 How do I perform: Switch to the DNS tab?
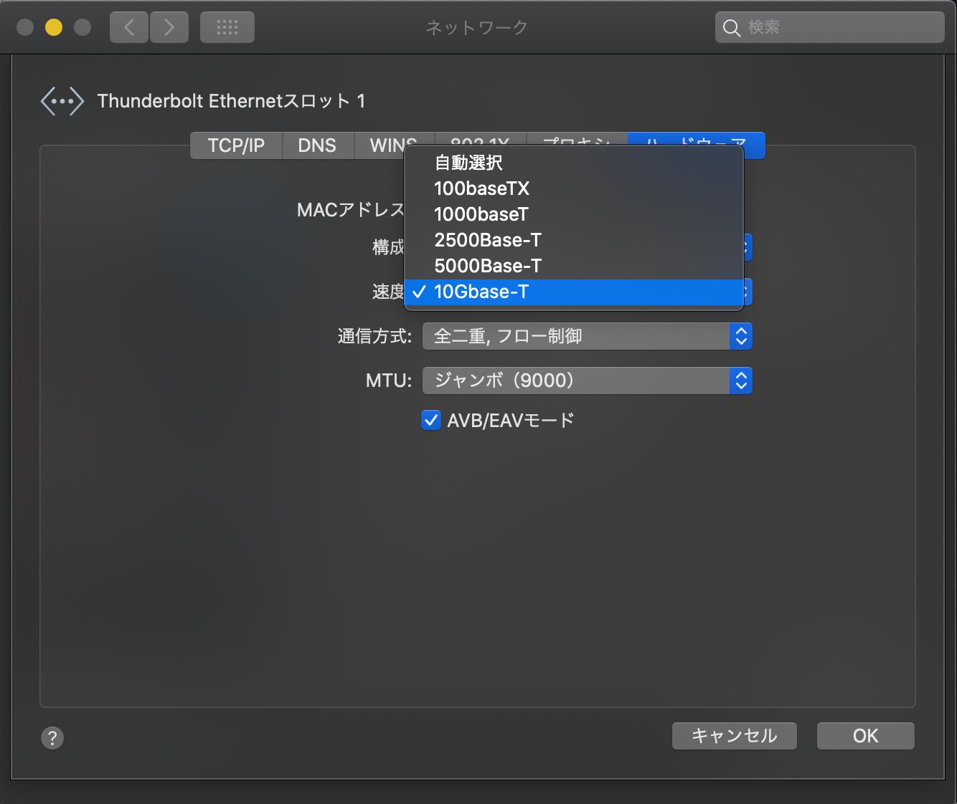[318, 145]
